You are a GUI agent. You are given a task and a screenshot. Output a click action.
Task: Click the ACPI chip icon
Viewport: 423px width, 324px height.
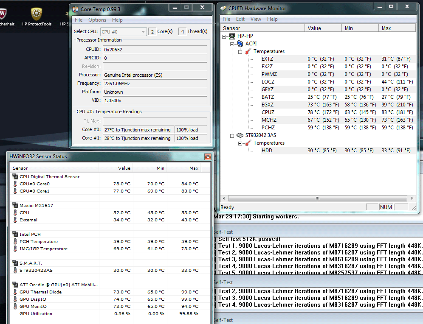point(240,44)
